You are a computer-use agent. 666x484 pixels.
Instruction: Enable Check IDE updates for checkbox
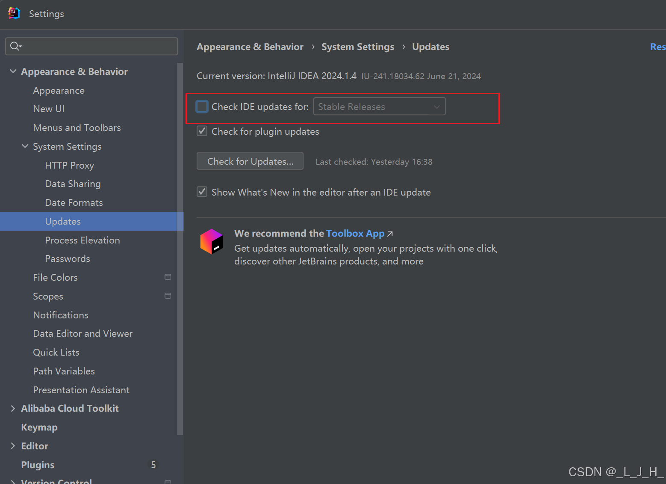coord(202,107)
